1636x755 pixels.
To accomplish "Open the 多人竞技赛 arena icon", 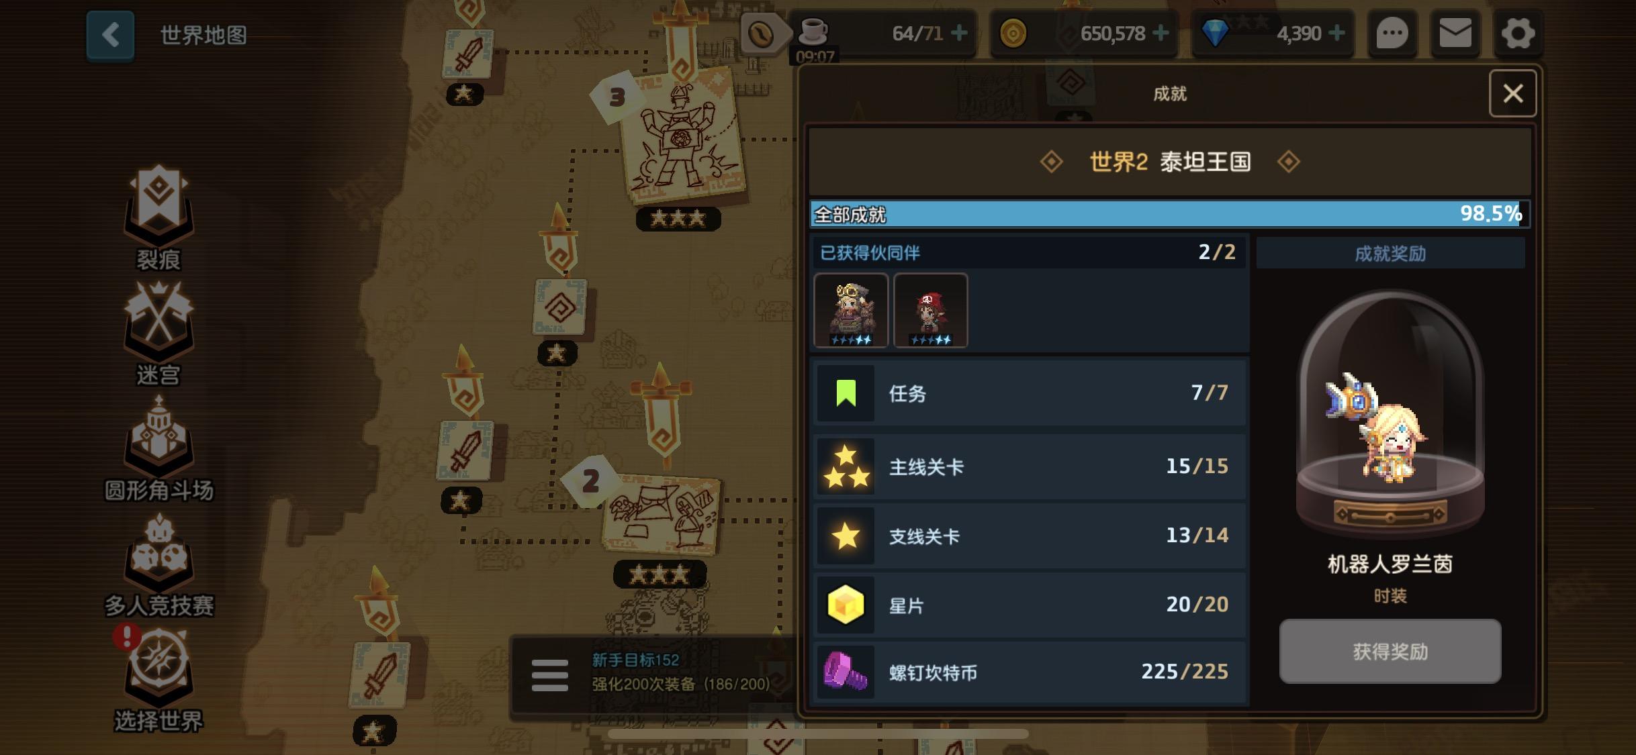I will point(158,564).
